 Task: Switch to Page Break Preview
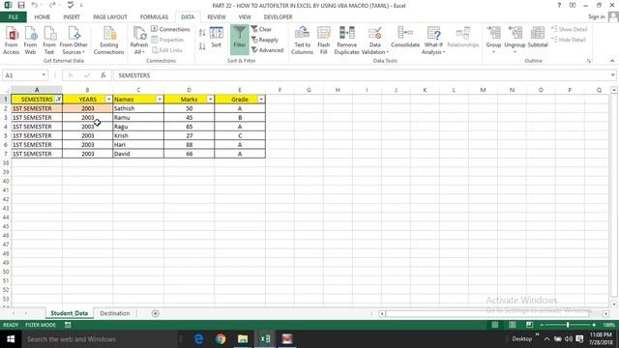click(x=529, y=325)
